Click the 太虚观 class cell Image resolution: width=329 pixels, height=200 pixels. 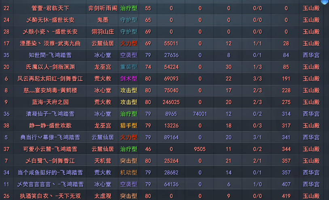click(x=103, y=196)
